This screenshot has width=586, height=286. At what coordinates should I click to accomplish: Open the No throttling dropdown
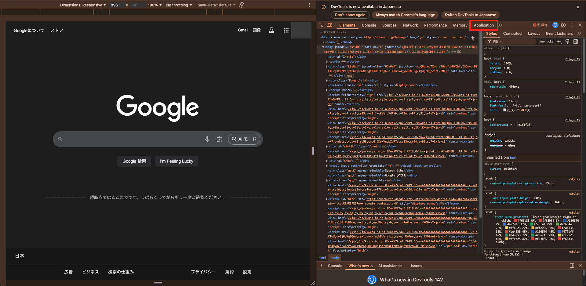tap(179, 5)
